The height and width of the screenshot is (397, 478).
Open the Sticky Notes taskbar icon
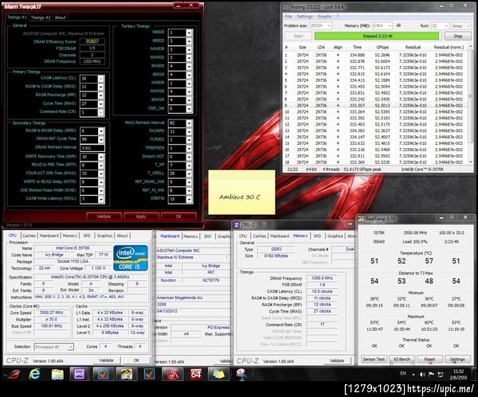(x=218, y=374)
